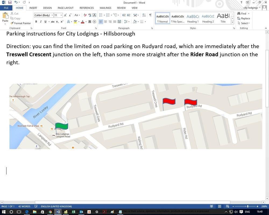Click the Save icon in quick access toolbar

coord(10,2)
